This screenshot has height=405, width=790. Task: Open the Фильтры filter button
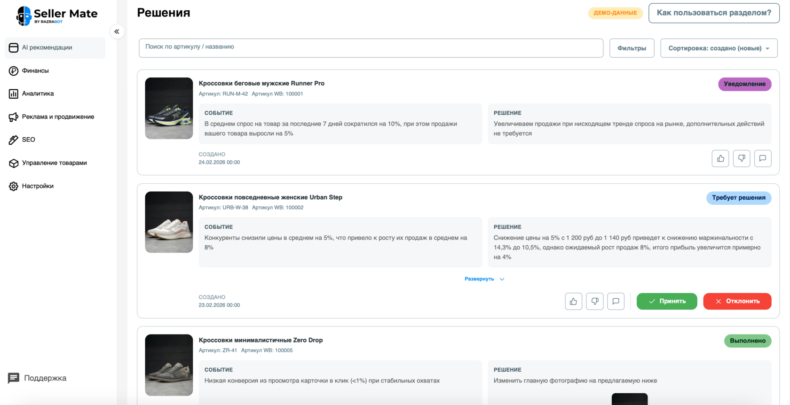pyautogui.click(x=632, y=48)
